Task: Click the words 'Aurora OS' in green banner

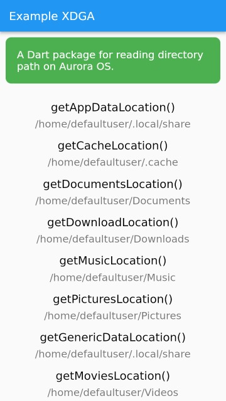Action: click(86, 67)
